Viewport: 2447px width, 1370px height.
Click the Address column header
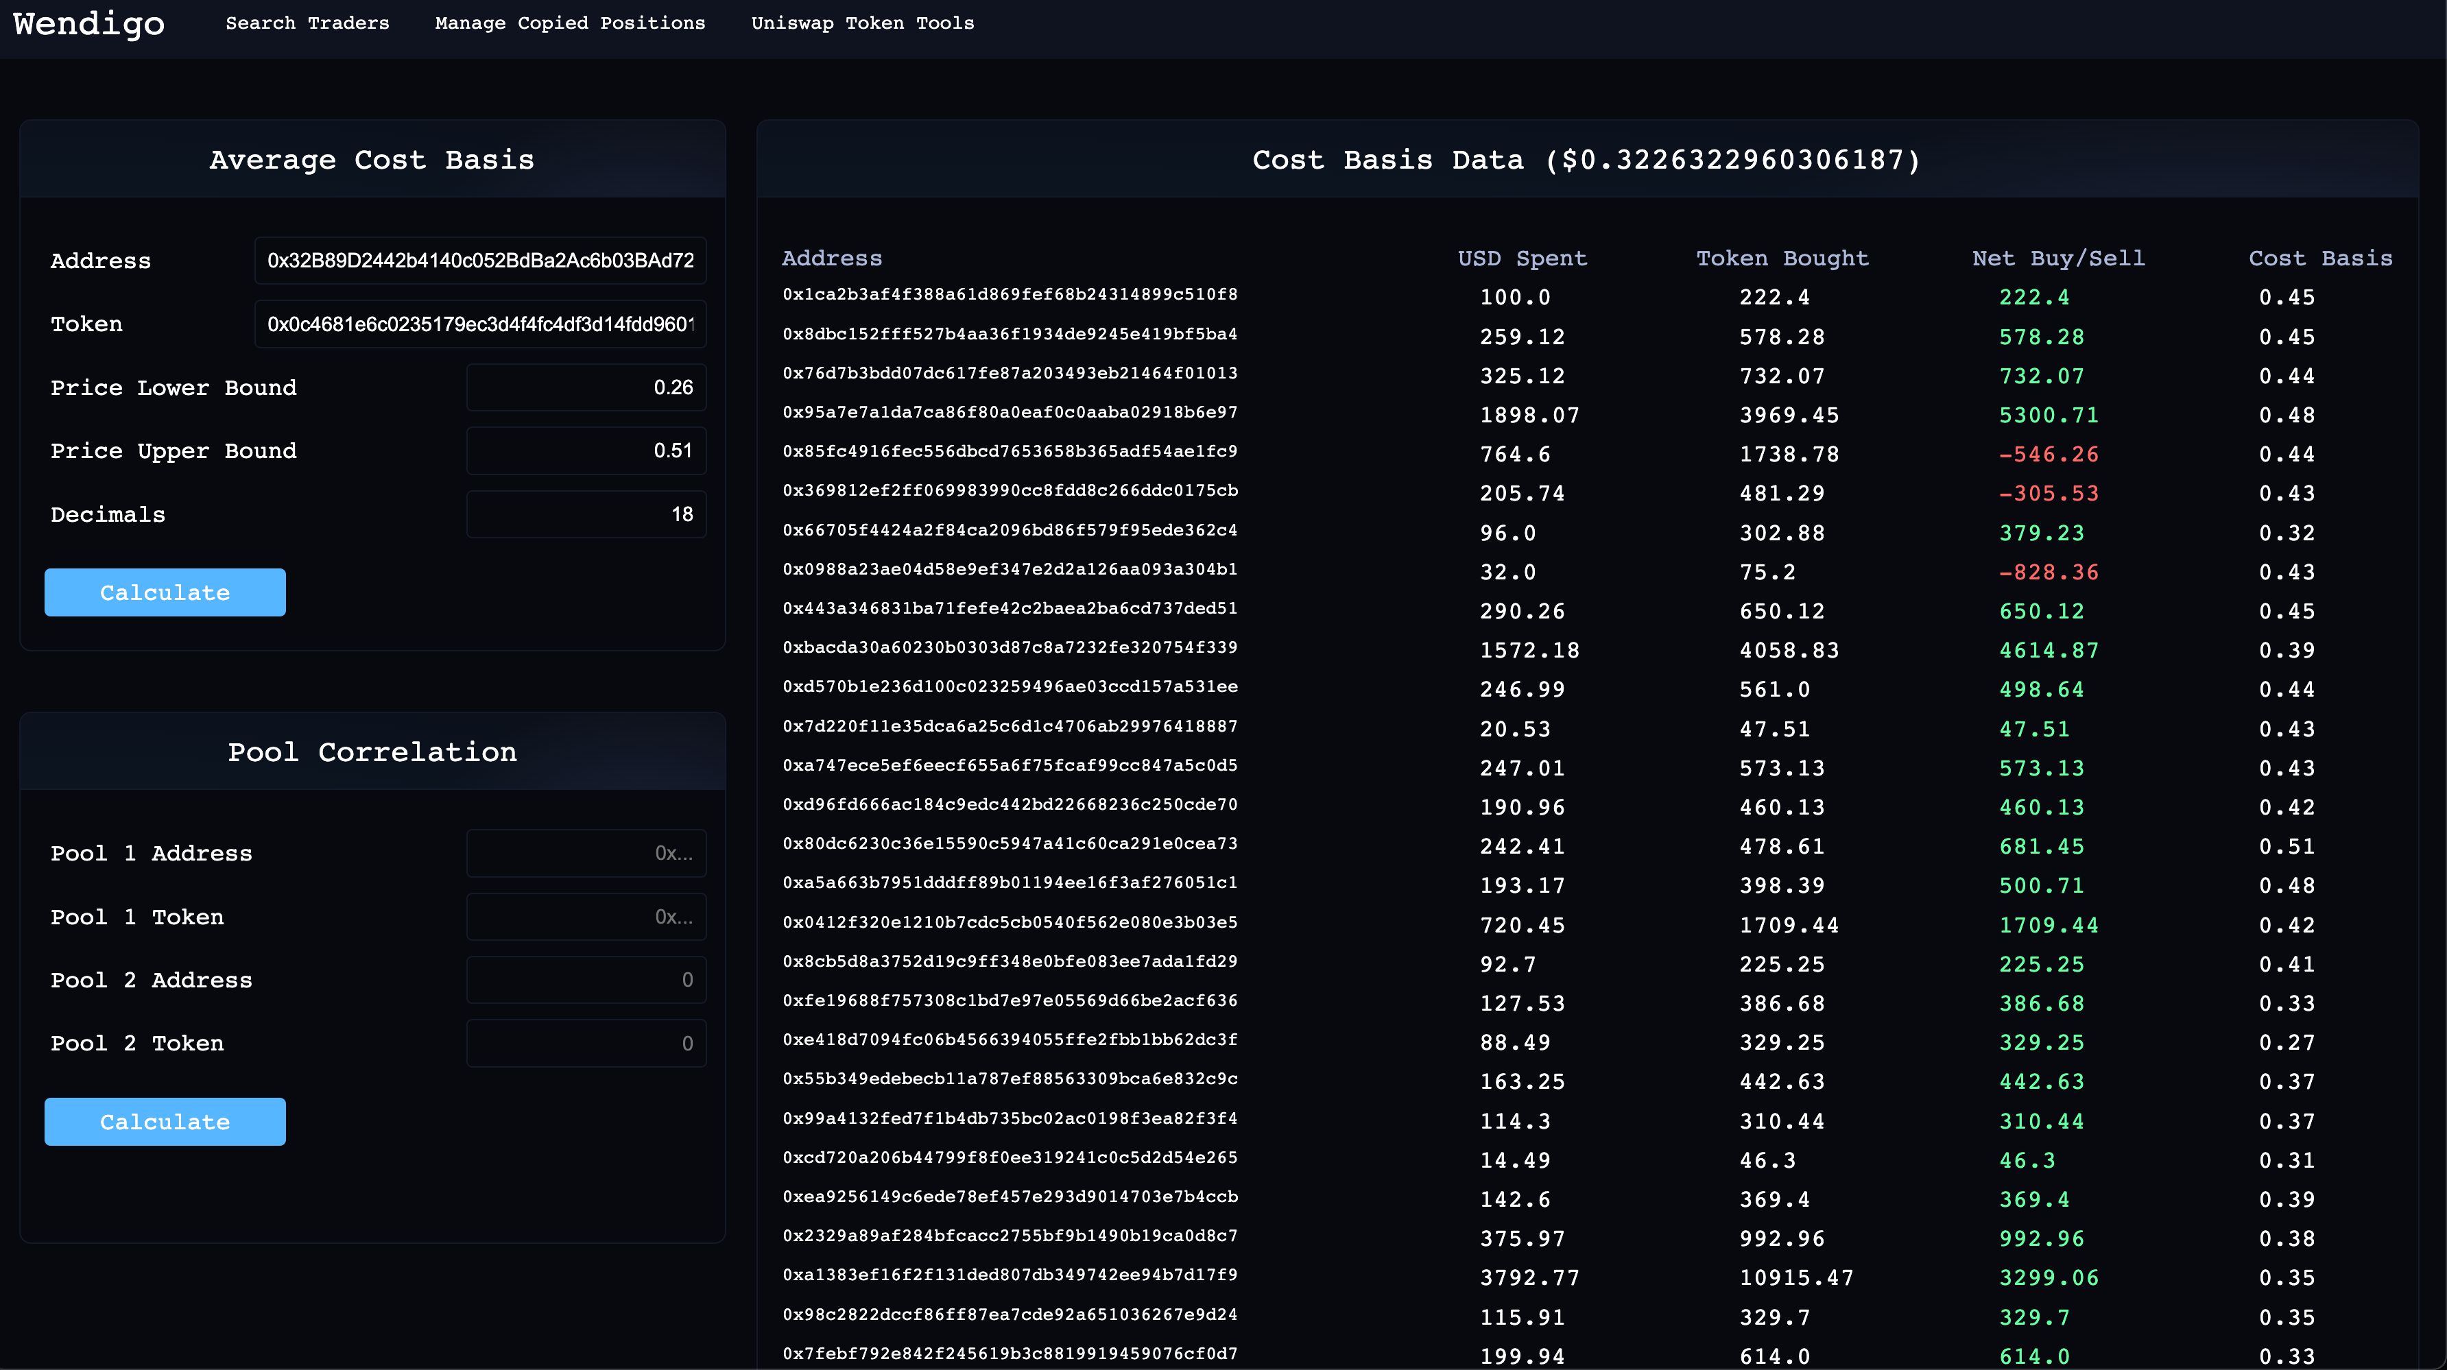coord(831,259)
